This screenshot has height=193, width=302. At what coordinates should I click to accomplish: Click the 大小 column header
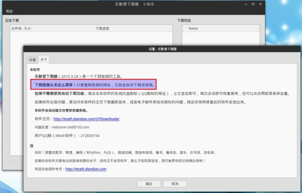28,28
